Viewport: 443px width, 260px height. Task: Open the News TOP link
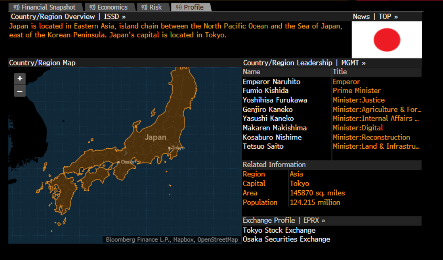coord(388,17)
